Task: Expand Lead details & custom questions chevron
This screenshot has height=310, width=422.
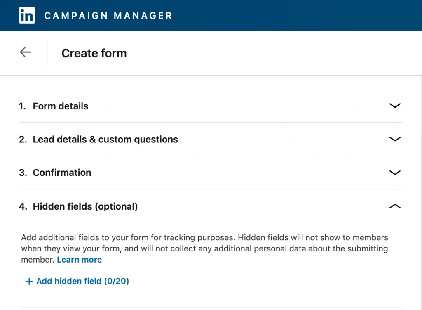Action: (395, 139)
